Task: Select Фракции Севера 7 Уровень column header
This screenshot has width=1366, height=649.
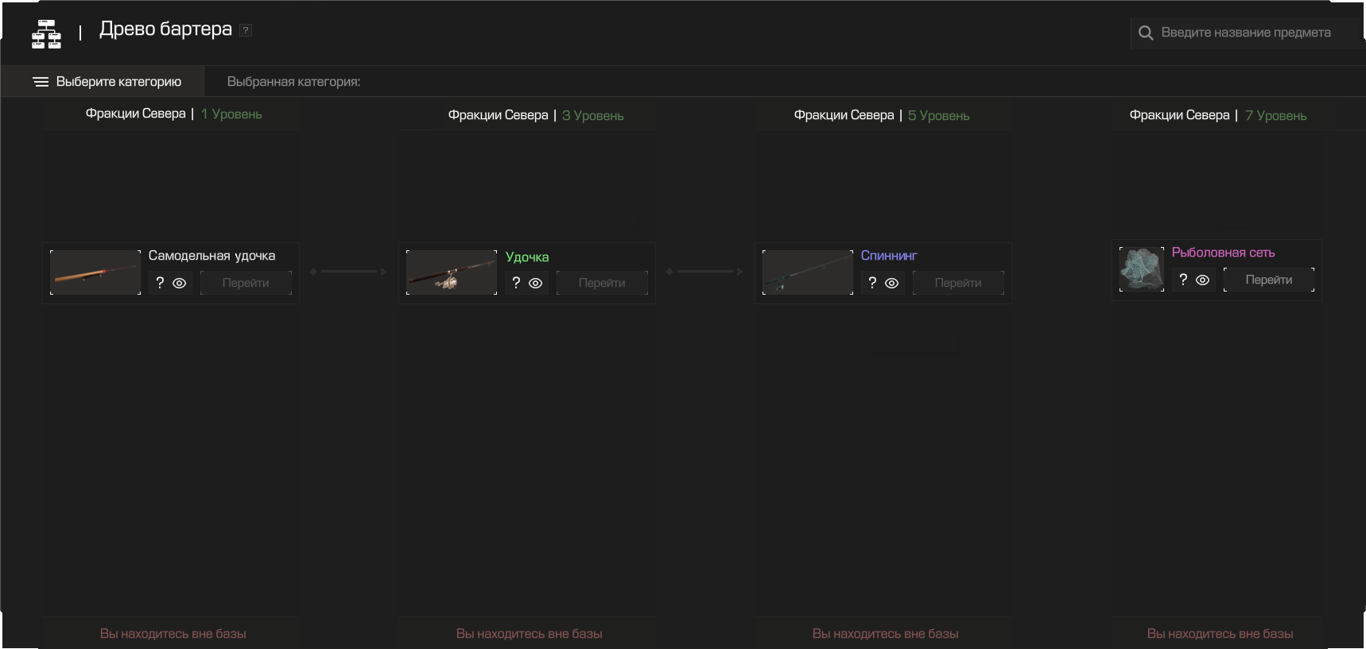Action: [1217, 115]
